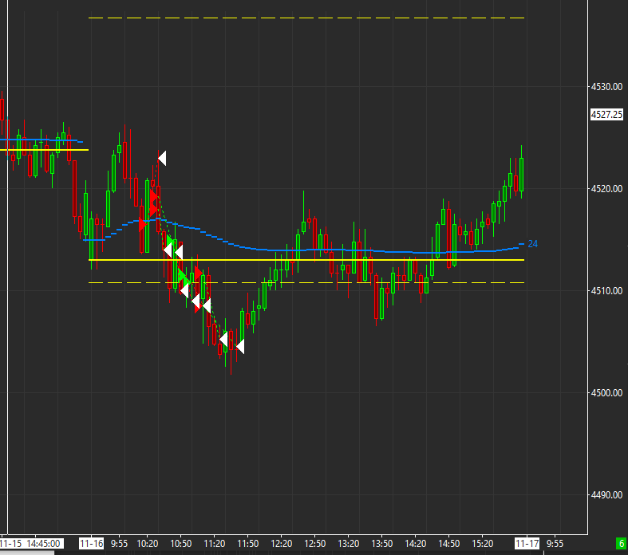The width and height of the screenshot is (628, 555).
Task: Click the 12:50 time axis label
Action: click(315, 544)
